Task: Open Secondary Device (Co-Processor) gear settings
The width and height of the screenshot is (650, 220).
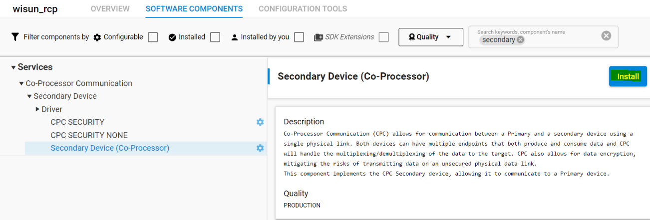Action: click(x=260, y=148)
